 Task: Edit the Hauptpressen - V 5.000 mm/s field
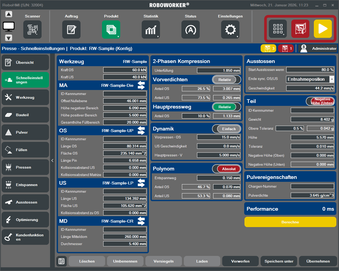click(218, 155)
